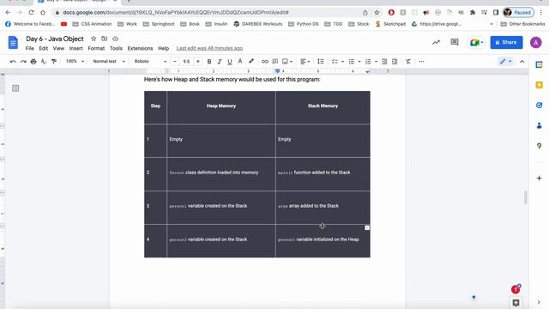Open the last edit history link
This screenshot has height=309, width=549.
[x=209, y=48]
